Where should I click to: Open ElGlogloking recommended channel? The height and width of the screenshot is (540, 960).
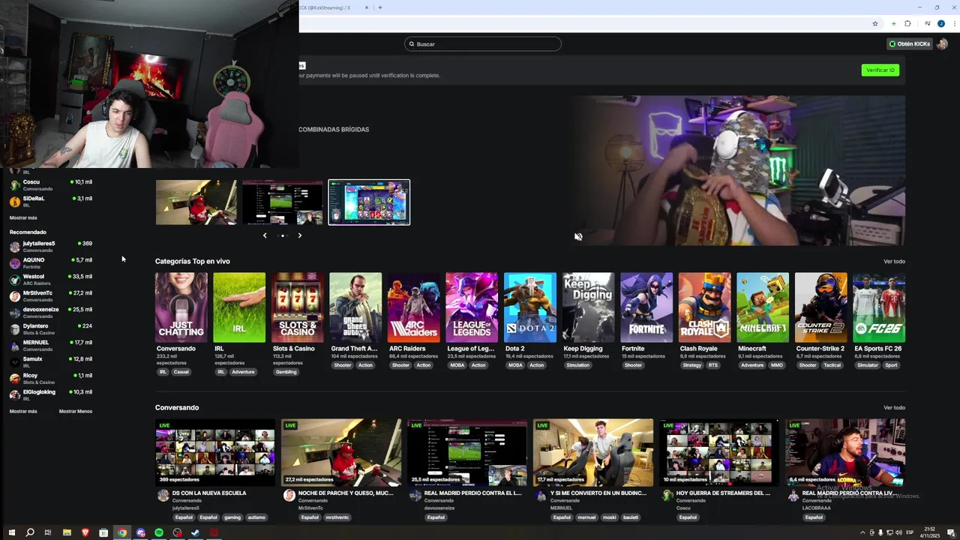click(51, 394)
